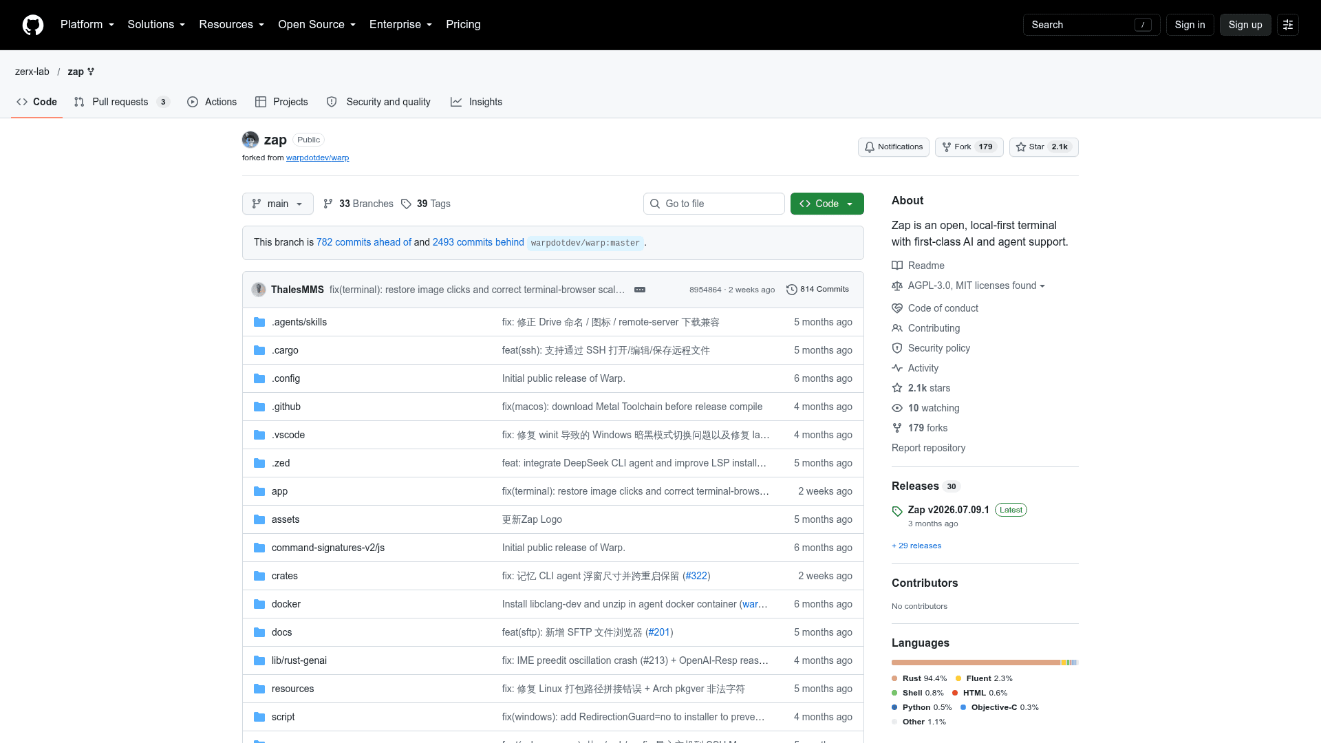
Task: Focus the header Search field
Action: pos(1092,25)
